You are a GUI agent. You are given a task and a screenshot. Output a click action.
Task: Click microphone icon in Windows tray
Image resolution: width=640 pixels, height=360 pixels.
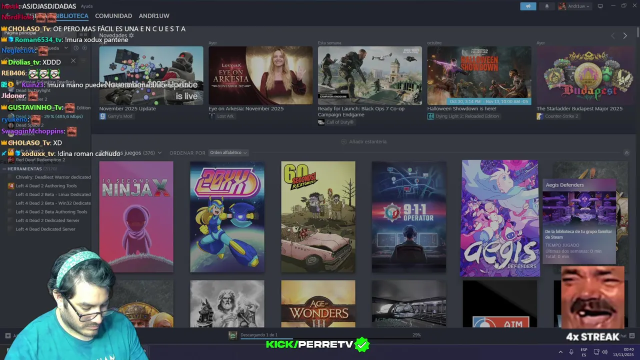click(x=571, y=352)
